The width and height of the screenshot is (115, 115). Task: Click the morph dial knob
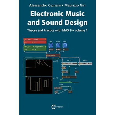58,45
